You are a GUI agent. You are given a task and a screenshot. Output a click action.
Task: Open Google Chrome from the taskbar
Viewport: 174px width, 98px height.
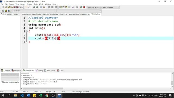click(x=47, y=96)
